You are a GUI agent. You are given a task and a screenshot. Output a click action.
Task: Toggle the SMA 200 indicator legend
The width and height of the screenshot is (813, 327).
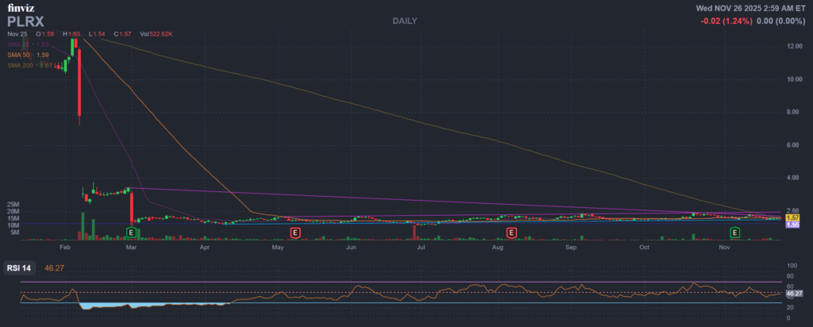point(30,65)
